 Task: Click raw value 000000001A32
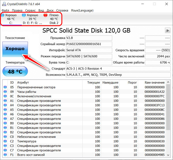point(155,92)
